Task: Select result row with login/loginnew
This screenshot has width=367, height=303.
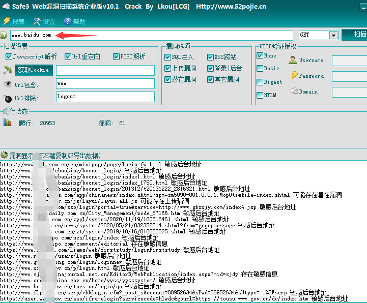Action: 81,262
